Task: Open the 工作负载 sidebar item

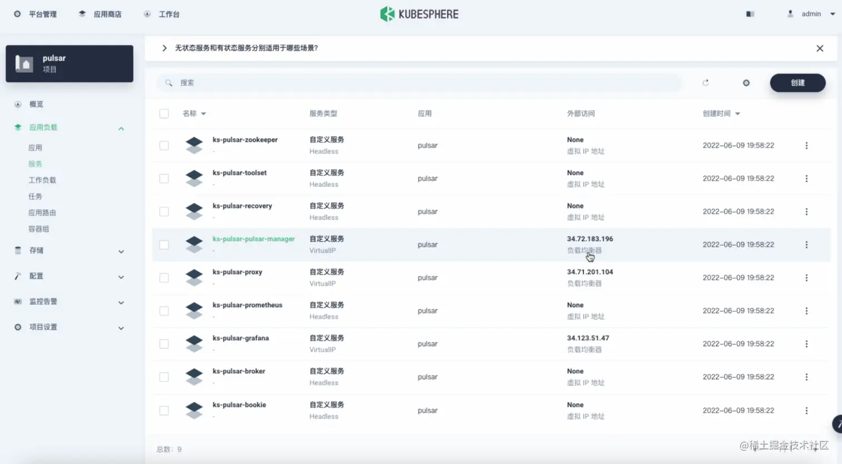Action: (x=42, y=180)
